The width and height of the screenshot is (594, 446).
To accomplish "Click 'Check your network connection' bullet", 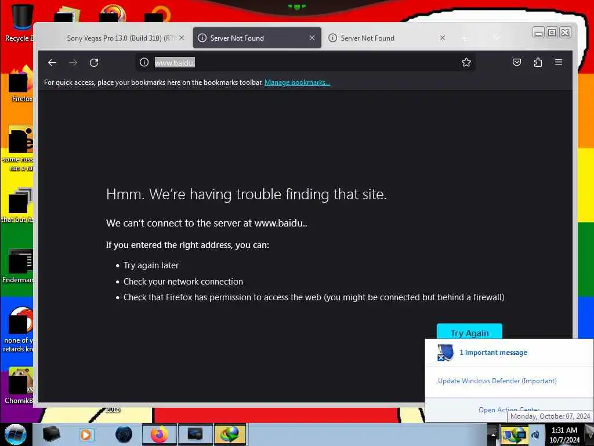I will point(183,282).
